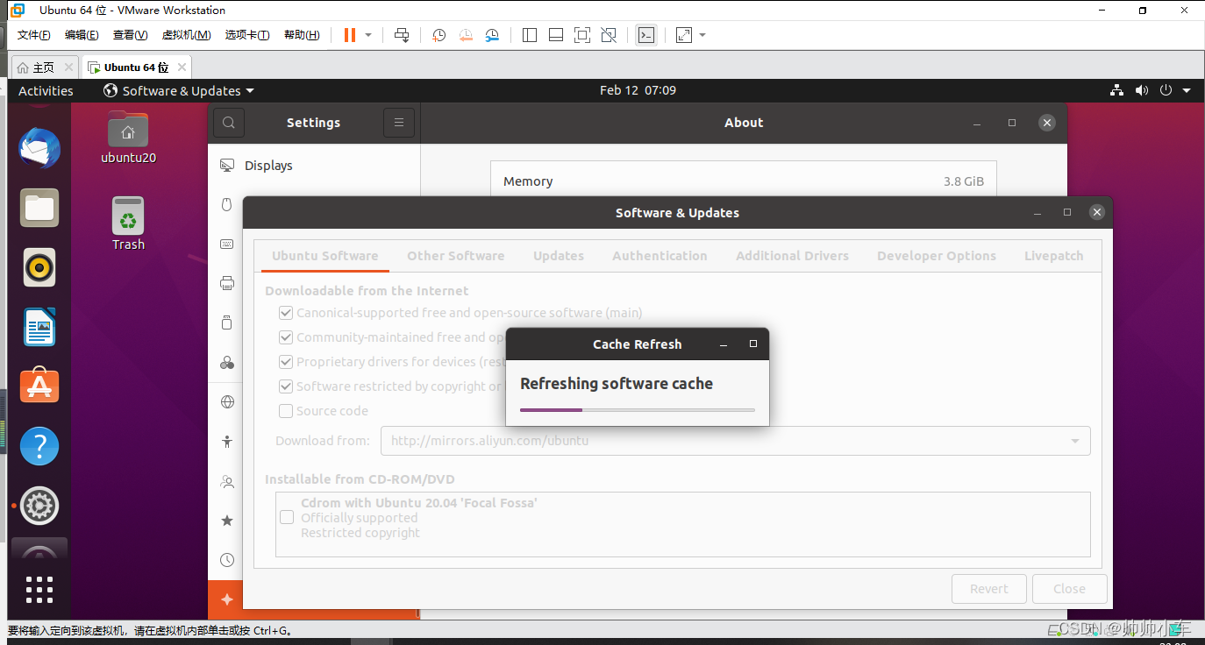Open the 帮助(H) menu
This screenshot has height=645, width=1205.
302,35
